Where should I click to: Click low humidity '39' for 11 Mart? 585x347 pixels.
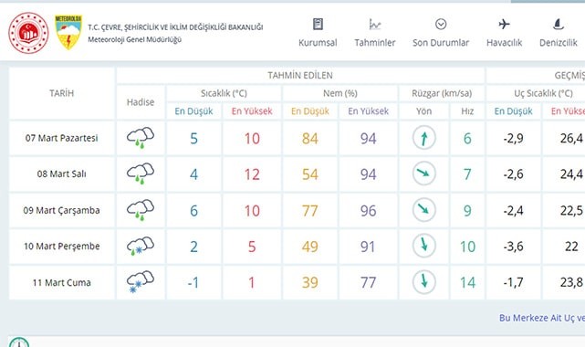pos(310,283)
